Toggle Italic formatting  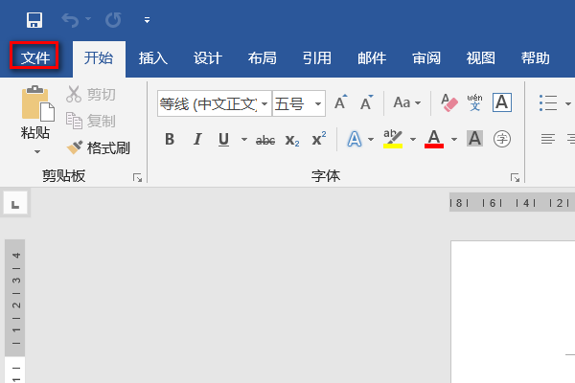click(x=197, y=139)
